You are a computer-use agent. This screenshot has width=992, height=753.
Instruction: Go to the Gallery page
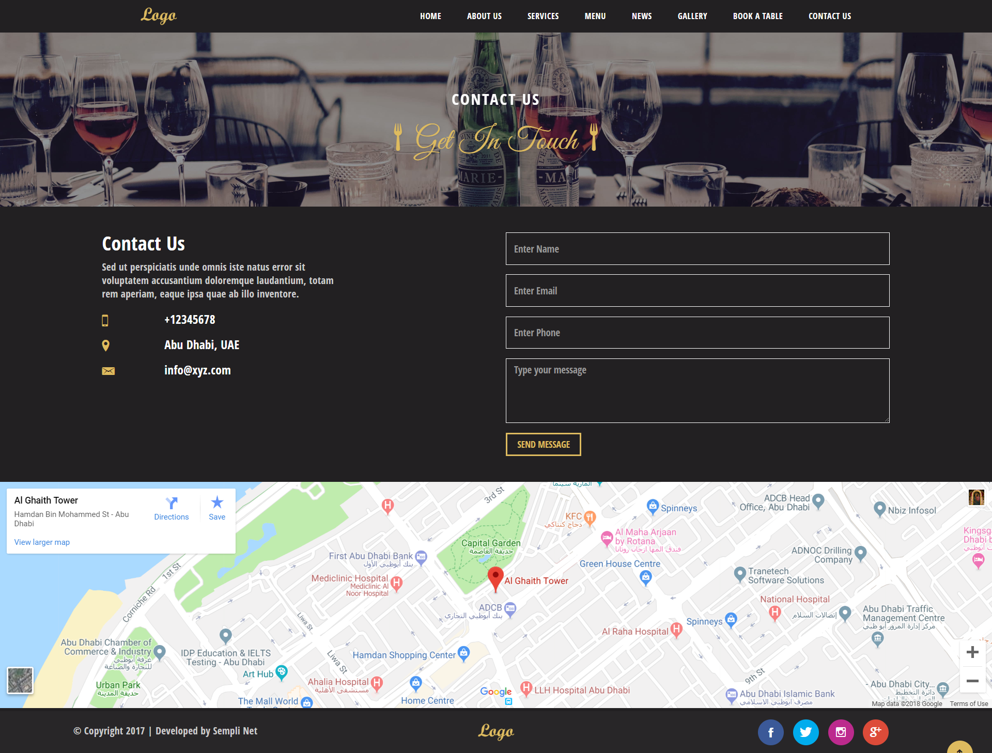(x=692, y=16)
